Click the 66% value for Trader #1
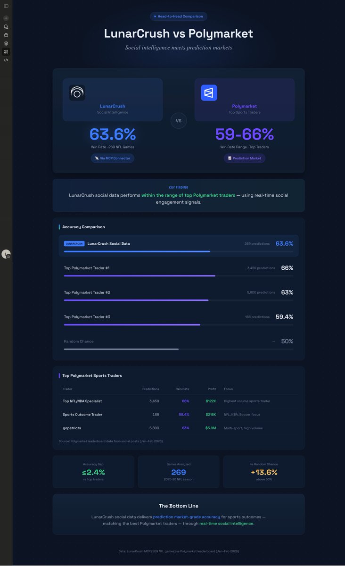Viewport: 345px width, 566px height. 287,268
